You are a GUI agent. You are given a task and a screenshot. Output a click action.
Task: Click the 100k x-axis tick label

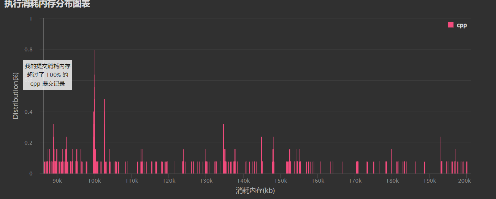pos(94,181)
